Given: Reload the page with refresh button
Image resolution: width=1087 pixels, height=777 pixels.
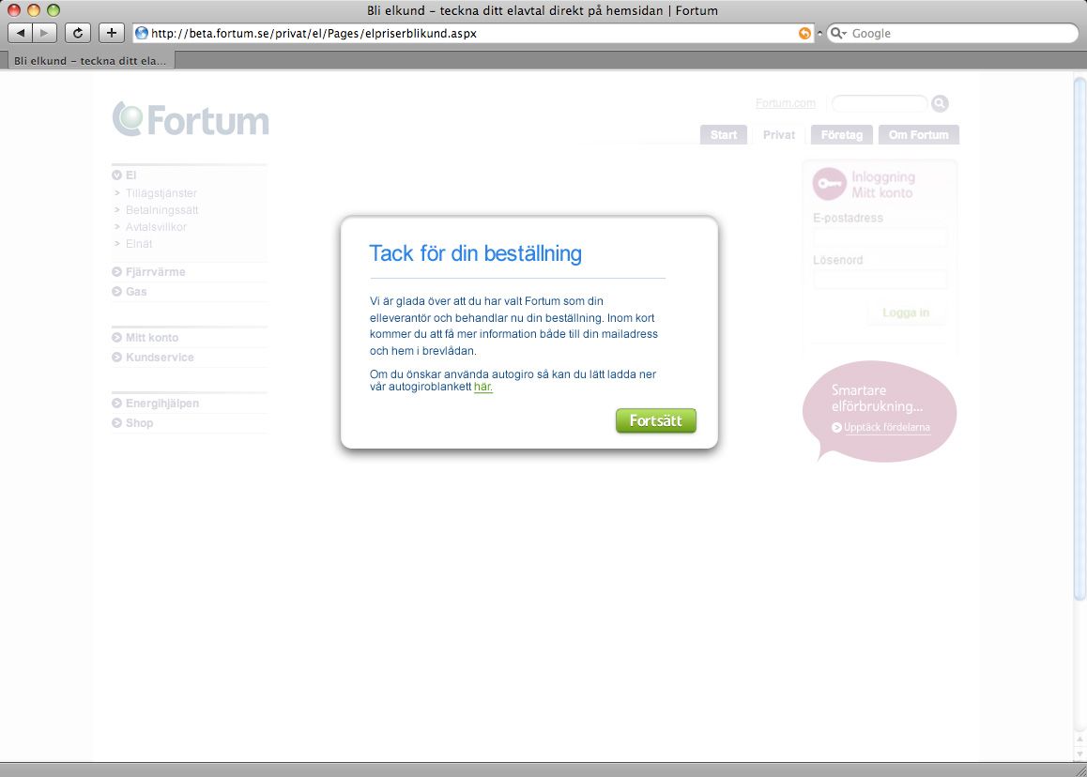Looking at the screenshot, I should click(x=78, y=33).
